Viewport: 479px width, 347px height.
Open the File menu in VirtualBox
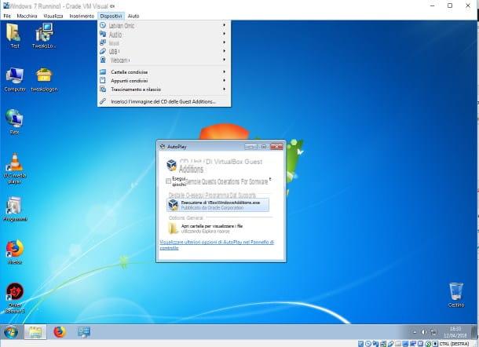[x=7, y=16]
